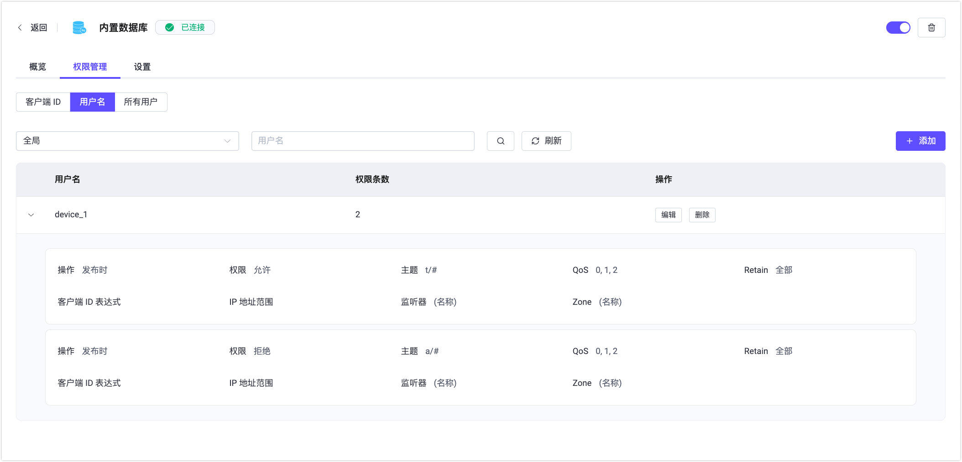The width and height of the screenshot is (962, 462).
Task: Open the 全局 scope dropdown
Action: pos(127,141)
